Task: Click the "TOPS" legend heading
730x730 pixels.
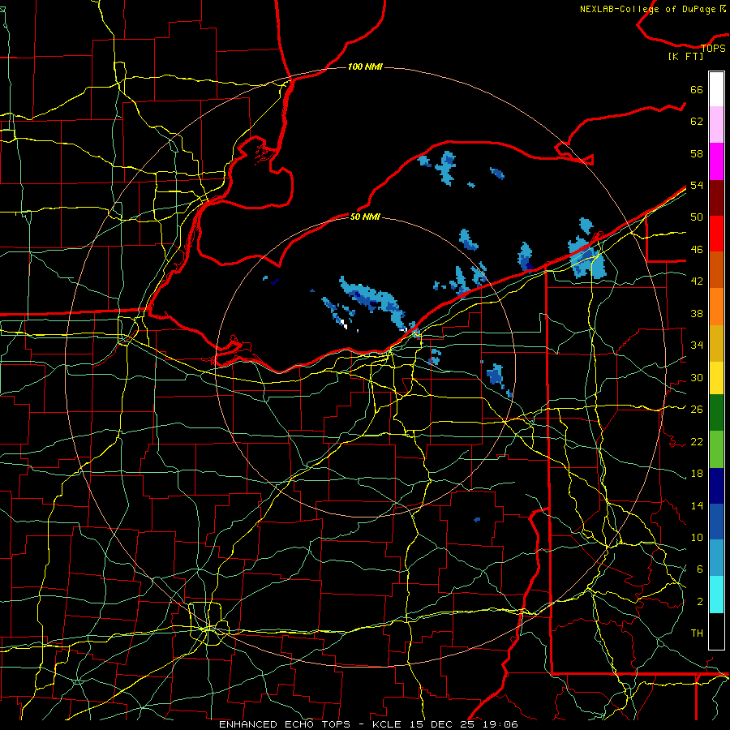Action: (x=713, y=48)
